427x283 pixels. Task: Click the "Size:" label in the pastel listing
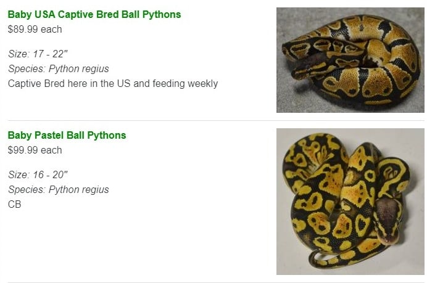19,174
